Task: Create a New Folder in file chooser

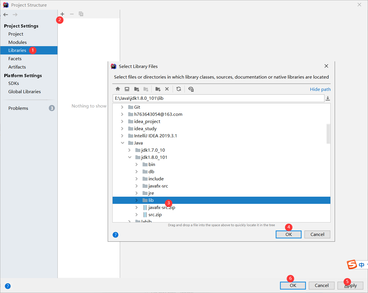Action: (x=158, y=89)
